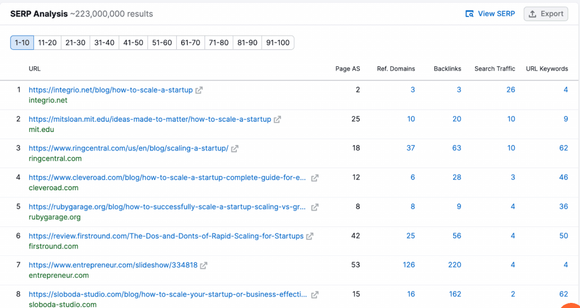
Task: Open external link icon for ringcentral.com result
Action: click(234, 149)
